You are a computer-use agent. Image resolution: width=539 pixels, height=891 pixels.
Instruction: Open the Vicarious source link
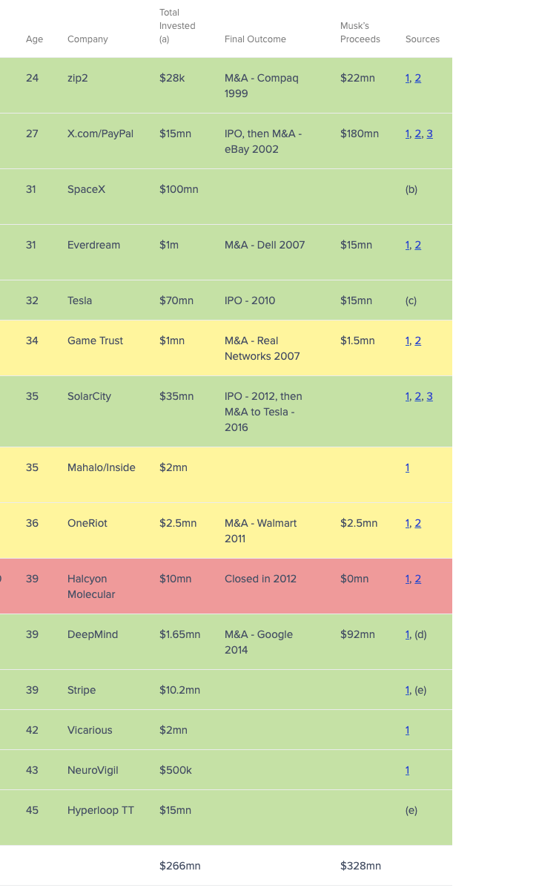407,730
